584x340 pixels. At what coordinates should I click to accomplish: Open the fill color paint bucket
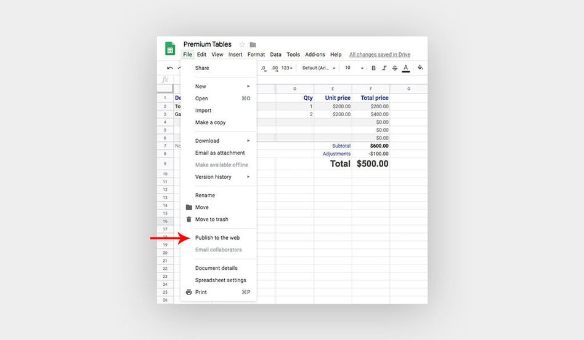421,68
